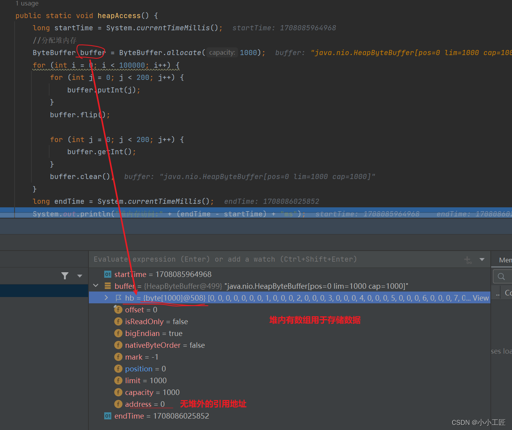Select the 'mark = -1' field row
512x430 pixels.
pyautogui.click(x=289, y=357)
